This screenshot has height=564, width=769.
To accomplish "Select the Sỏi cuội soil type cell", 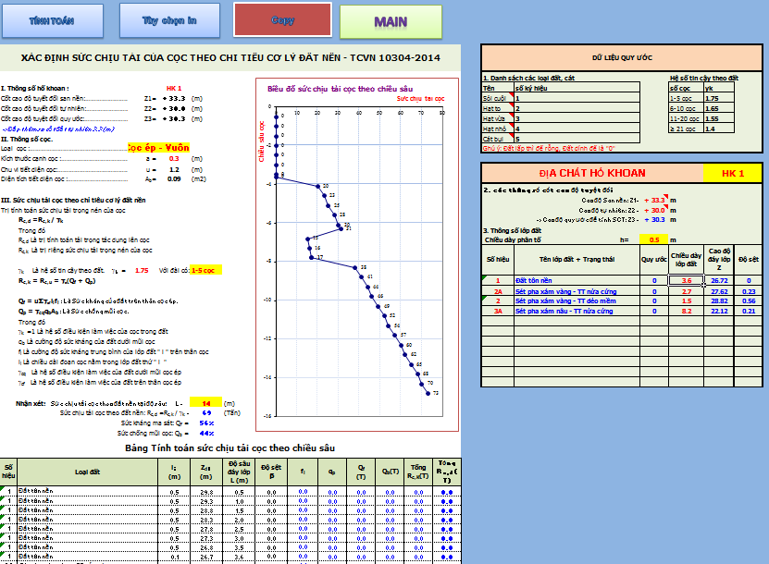I will (x=498, y=98).
